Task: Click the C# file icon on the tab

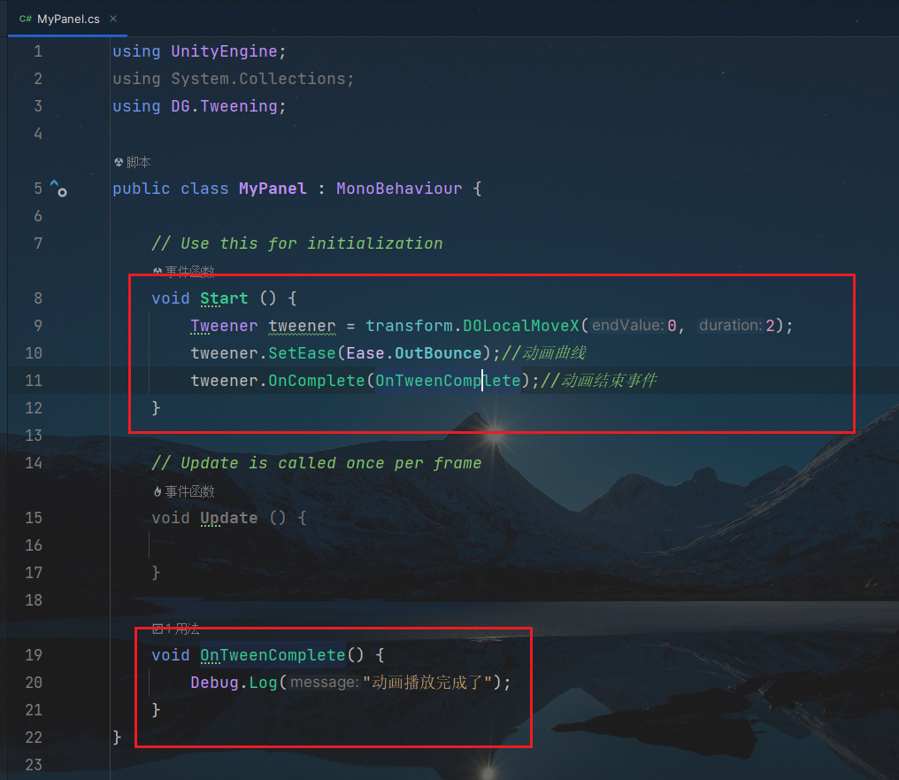Action: click(26, 19)
